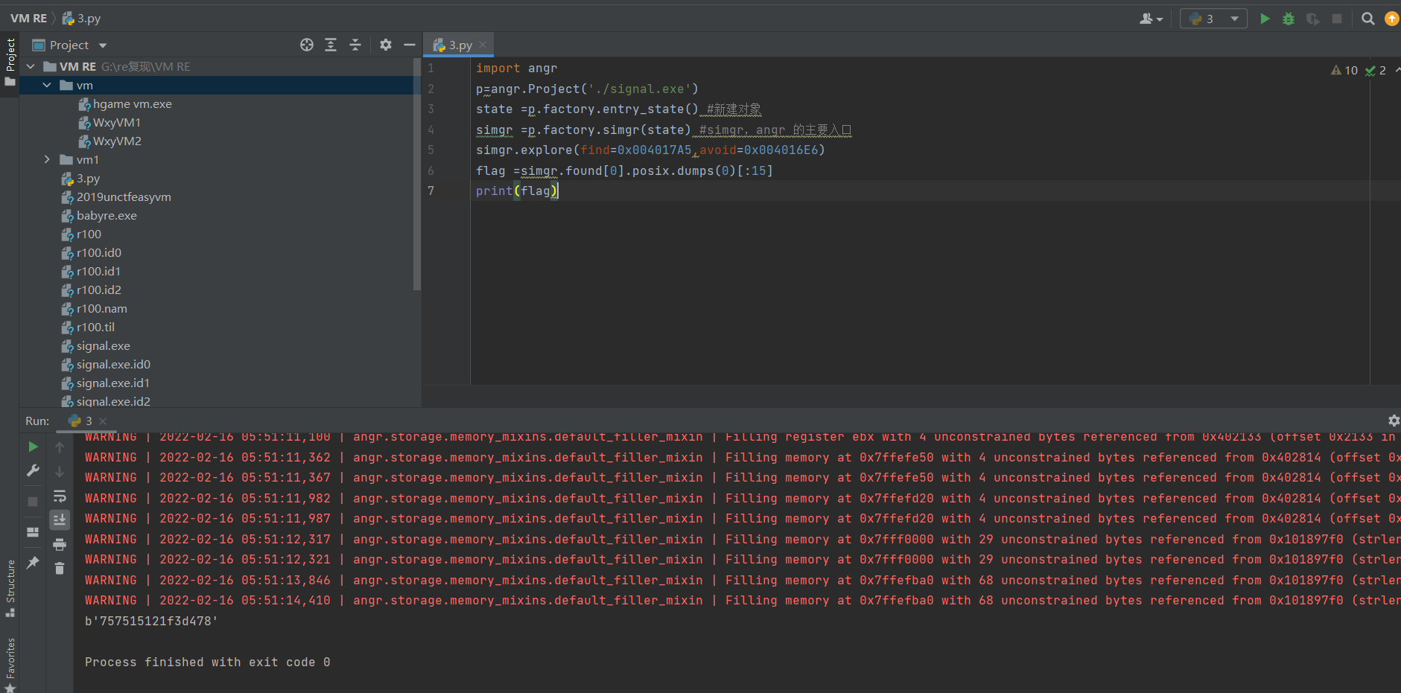Collapse the VM RE root folder
The height and width of the screenshot is (693, 1401).
tap(31, 66)
